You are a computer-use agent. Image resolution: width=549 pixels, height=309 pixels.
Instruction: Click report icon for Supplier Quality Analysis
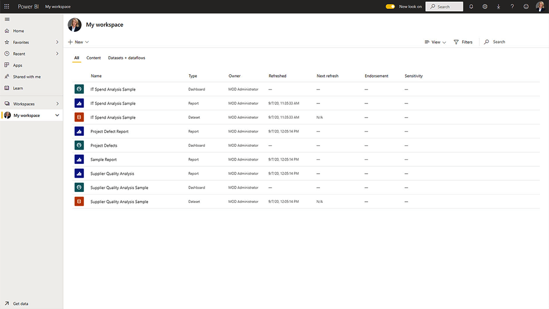(79, 173)
